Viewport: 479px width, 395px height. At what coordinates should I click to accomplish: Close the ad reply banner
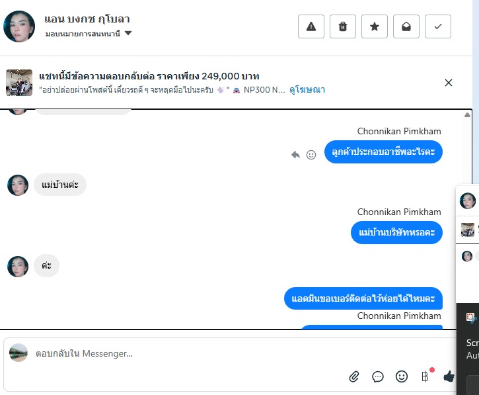[x=449, y=83]
